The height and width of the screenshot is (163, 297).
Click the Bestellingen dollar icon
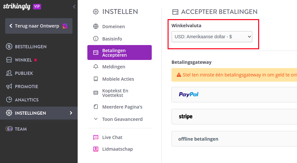(9, 46)
